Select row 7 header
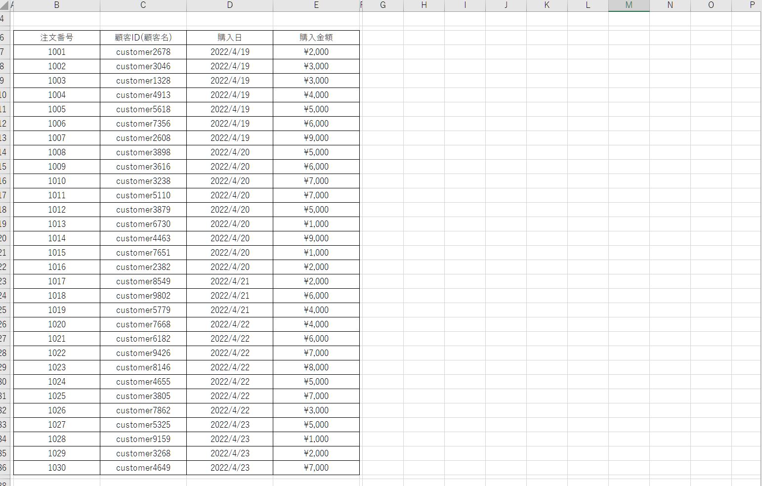The image size is (762, 486). tap(3, 52)
